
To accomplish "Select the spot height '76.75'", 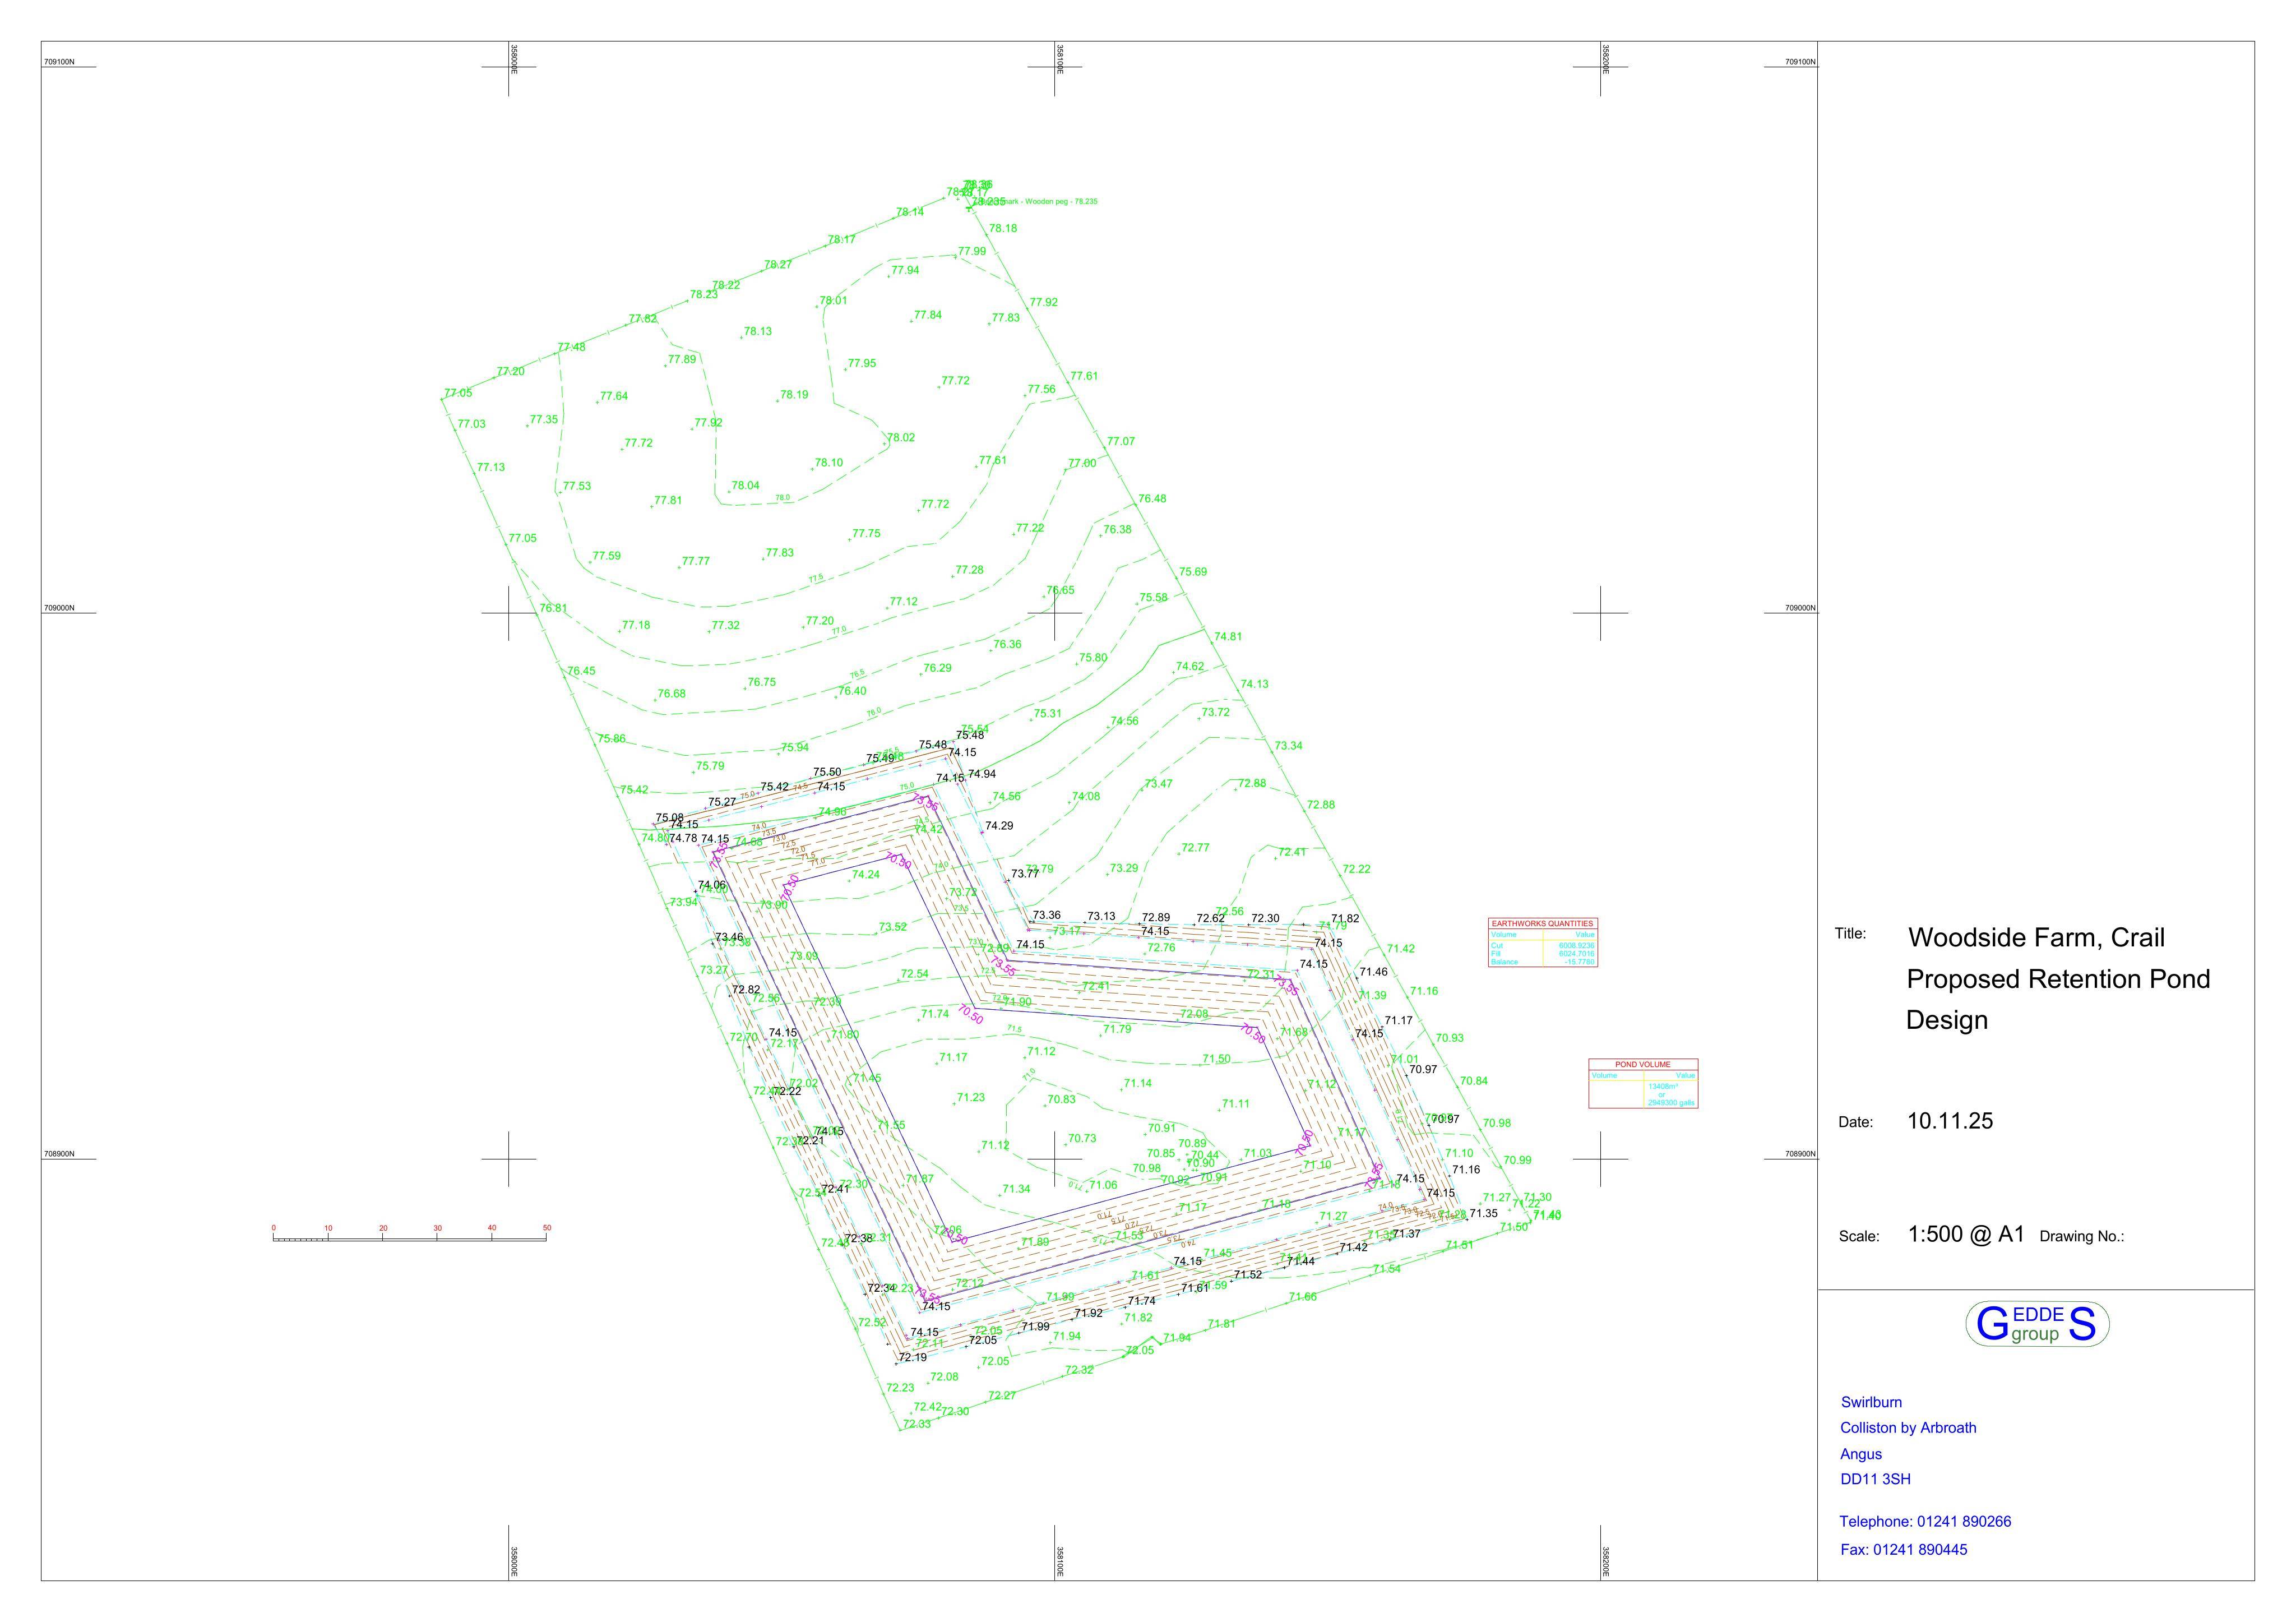I will 762,683.
